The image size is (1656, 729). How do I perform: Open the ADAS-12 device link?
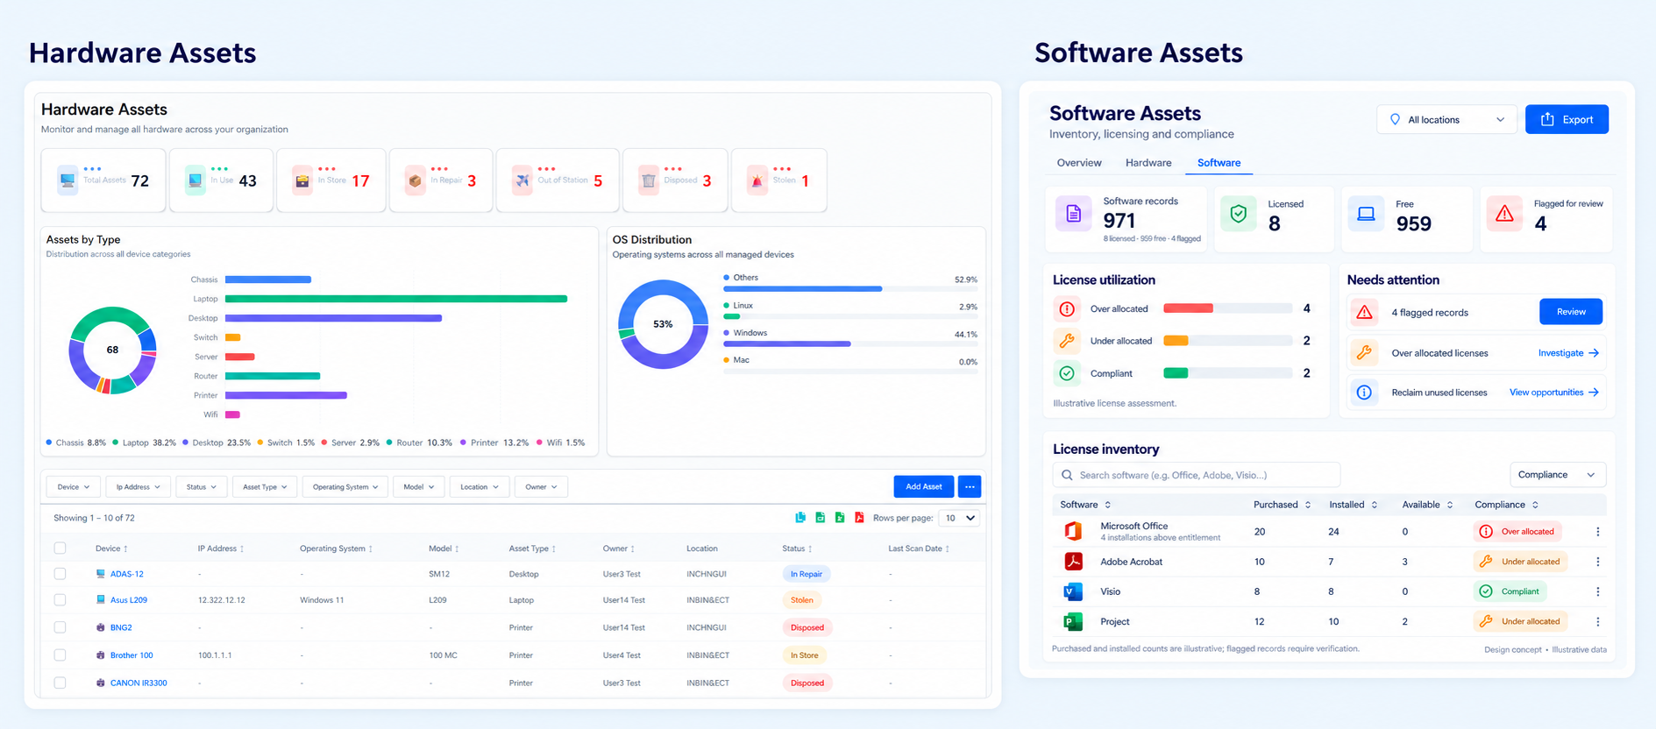[x=126, y=574]
